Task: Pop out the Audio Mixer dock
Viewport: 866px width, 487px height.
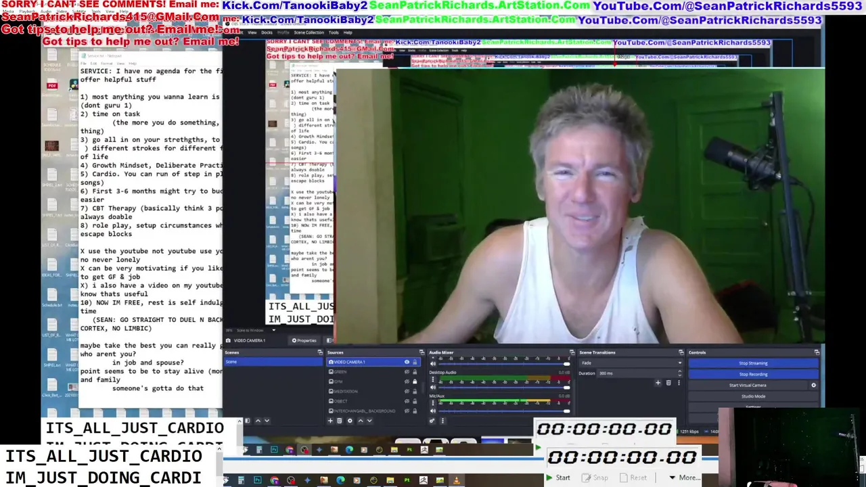Action: pyautogui.click(x=573, y=352)
